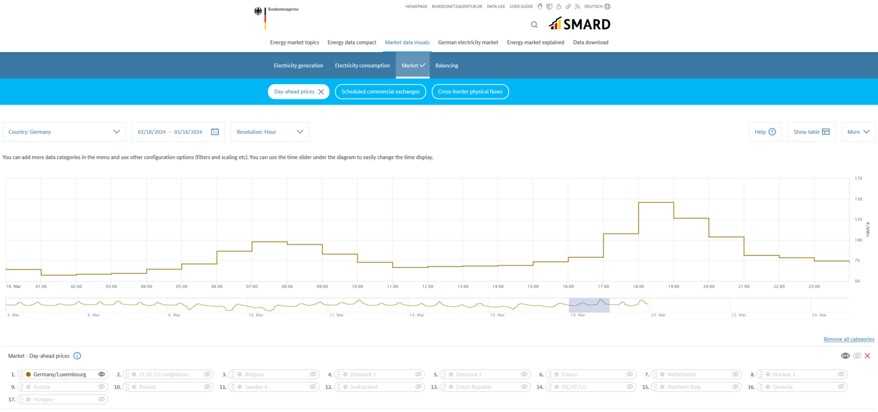This screenshot has width=878, height=412.
Task: Switch to the Electricity generation tab
Action: 299,65
